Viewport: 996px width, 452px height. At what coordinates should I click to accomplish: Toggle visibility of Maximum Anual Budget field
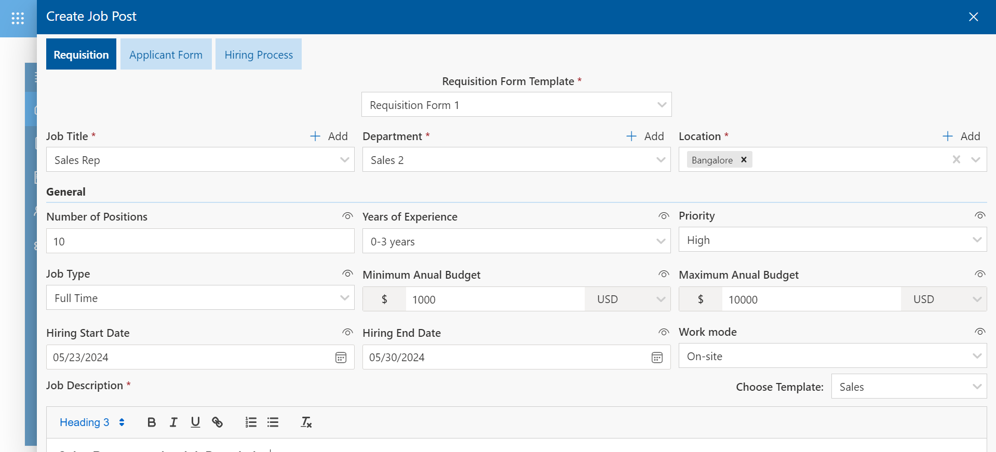[x=980, y=274]
